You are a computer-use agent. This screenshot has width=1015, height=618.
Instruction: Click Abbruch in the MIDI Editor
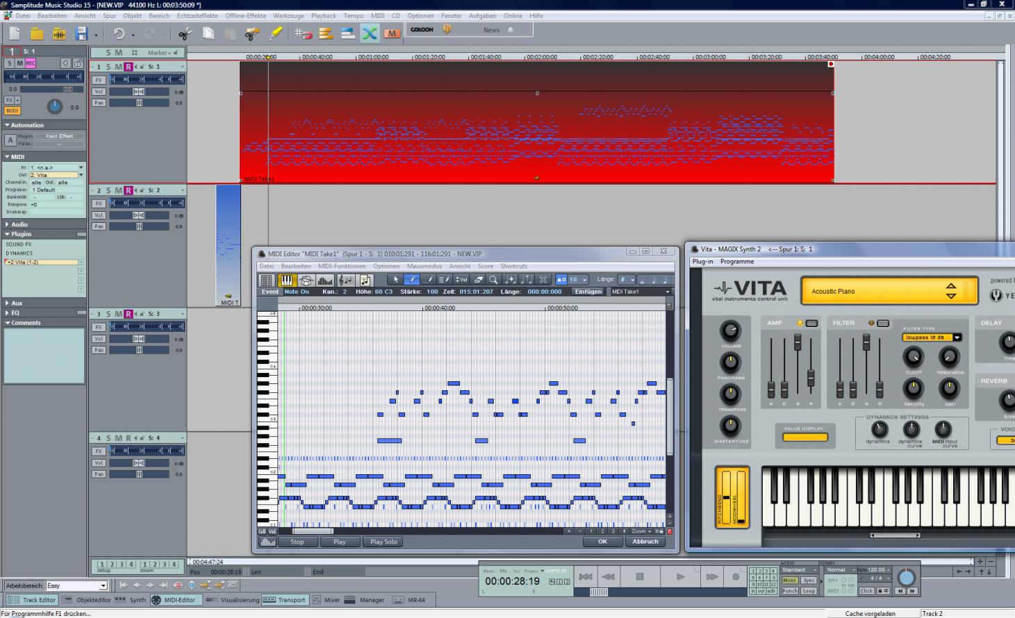(x=645, y=542)
